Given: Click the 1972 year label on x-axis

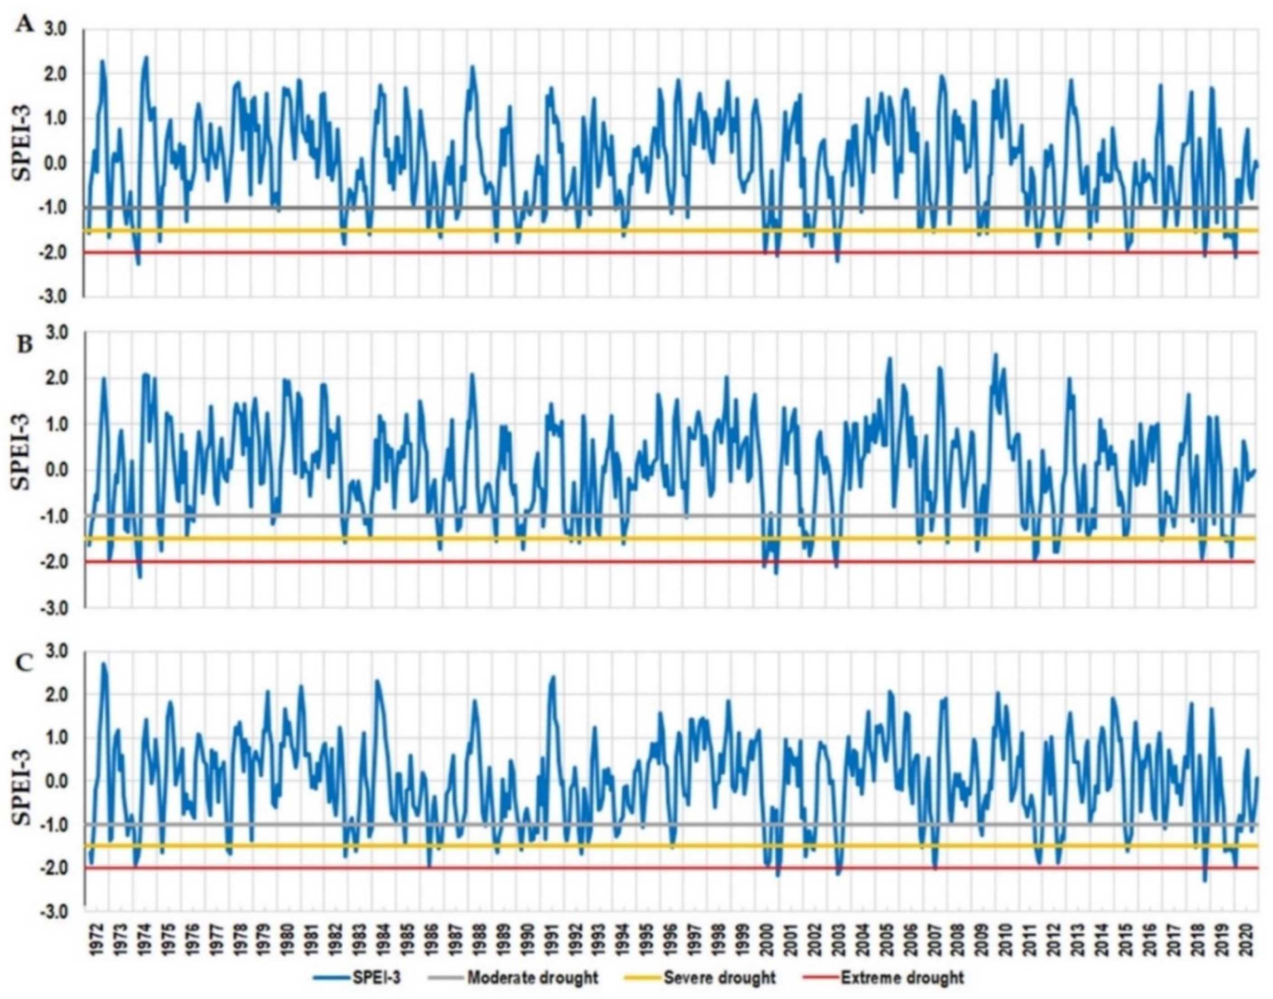Looking at the screenshot, I should (x=97, y=939).
